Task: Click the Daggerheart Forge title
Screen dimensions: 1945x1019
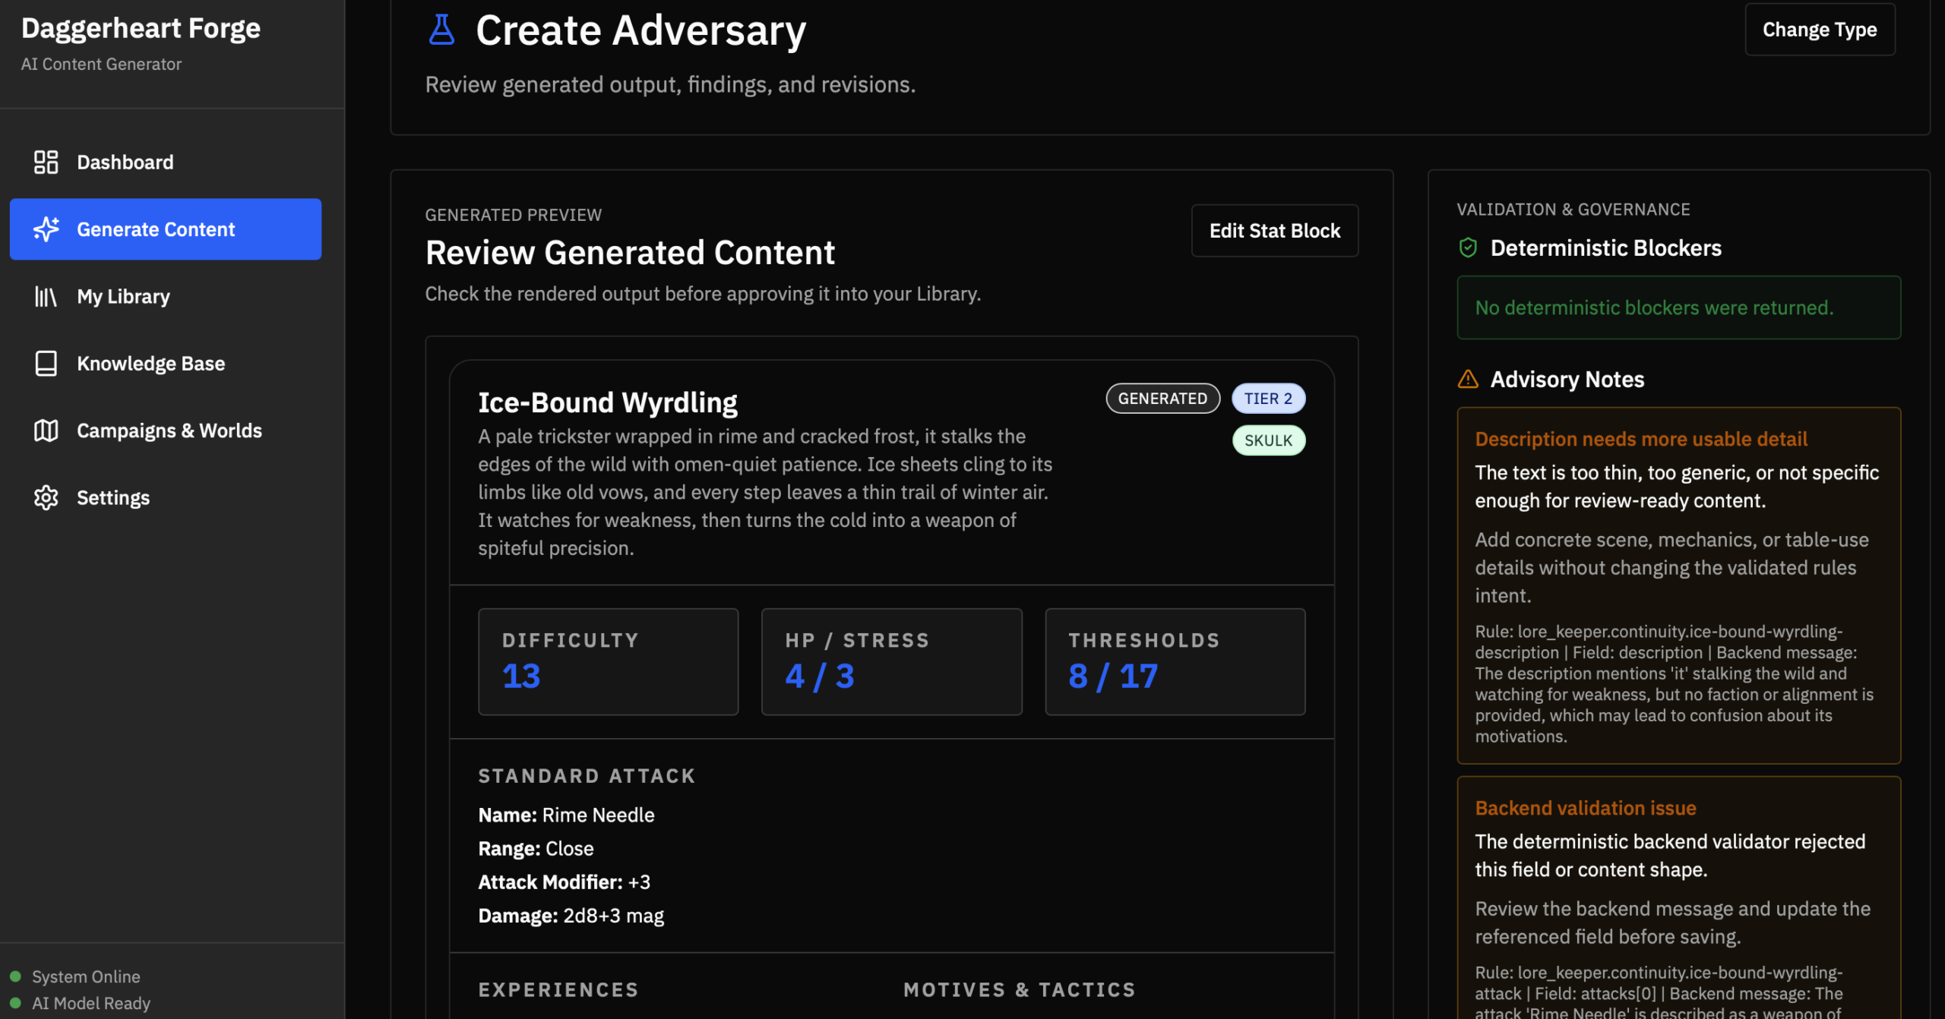Action: click(x=141, y=28)
